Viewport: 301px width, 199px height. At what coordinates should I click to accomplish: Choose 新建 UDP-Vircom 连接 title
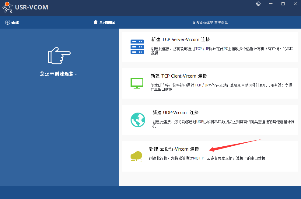click(x=175, y=113)
